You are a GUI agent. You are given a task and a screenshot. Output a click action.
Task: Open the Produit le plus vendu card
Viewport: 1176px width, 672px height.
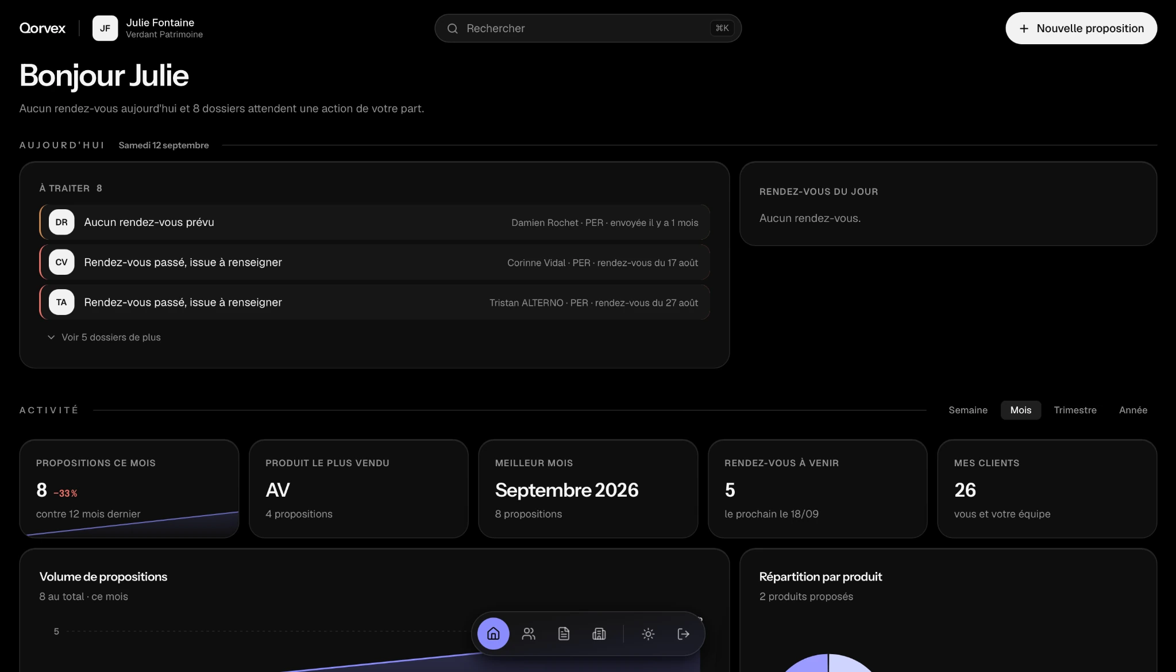point(358,489)
